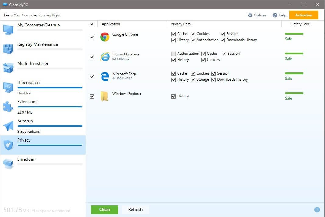Click the orange Activation button
The height and width of the screenshot is (217, 325).
(304, 15)
